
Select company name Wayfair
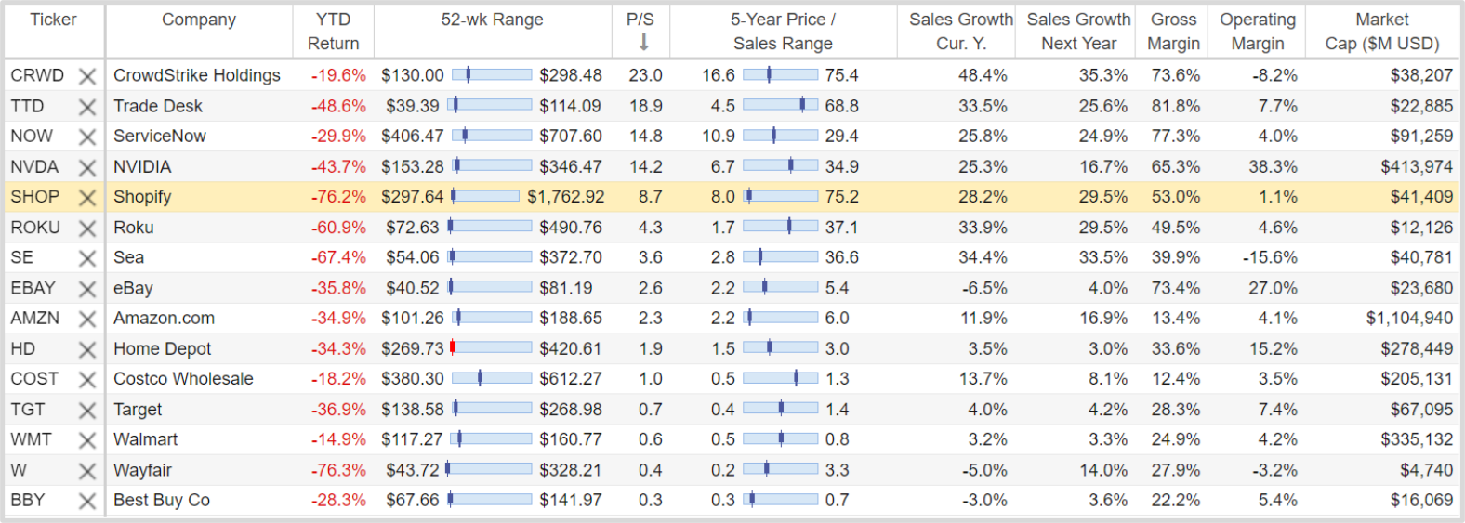142,470
